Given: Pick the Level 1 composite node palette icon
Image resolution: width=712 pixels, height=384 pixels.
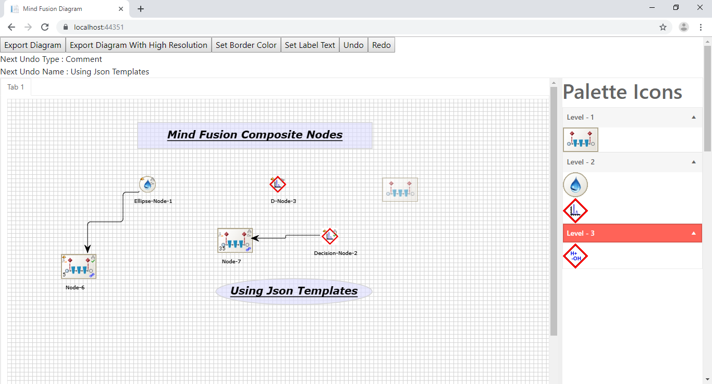Looking at the screenshot, I should coord(581,140).
